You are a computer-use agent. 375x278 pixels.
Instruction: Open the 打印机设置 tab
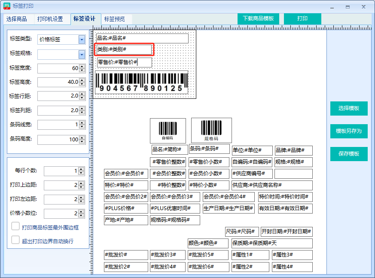pyautogui.click(x=50, y=19)
